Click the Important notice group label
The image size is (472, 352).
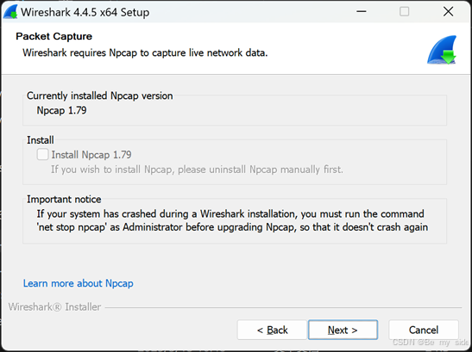(x=64, y=199)
